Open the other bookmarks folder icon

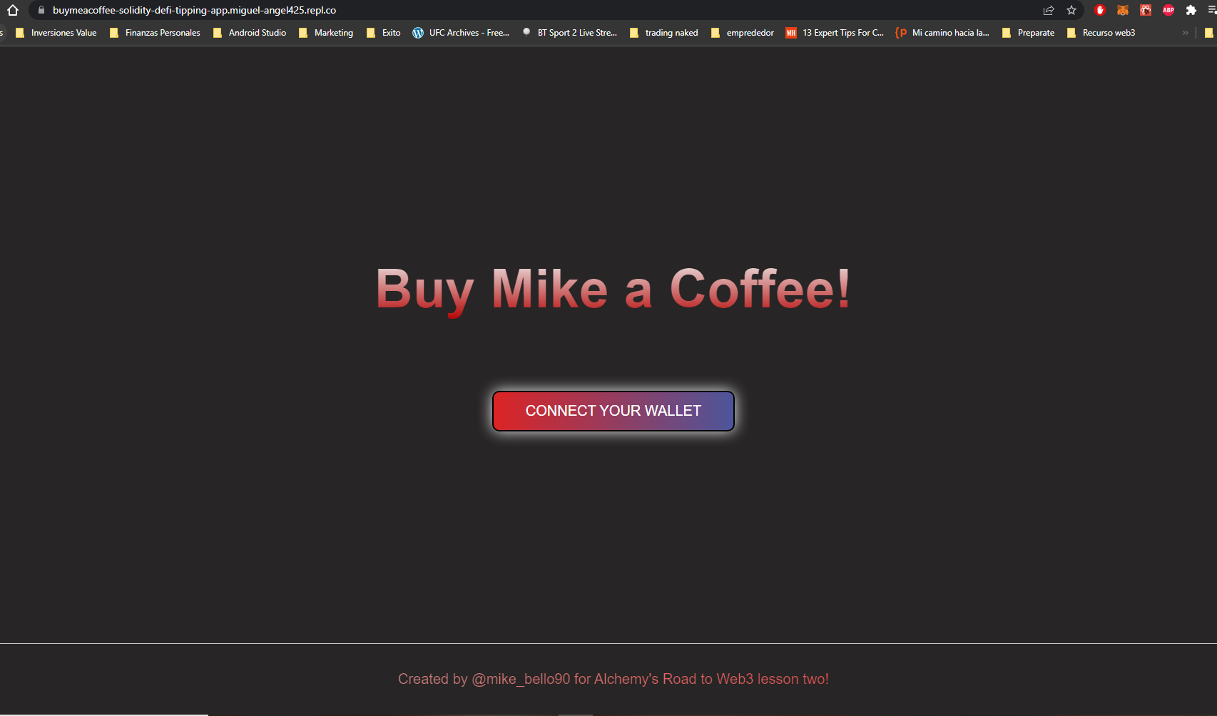(1209, 33)
